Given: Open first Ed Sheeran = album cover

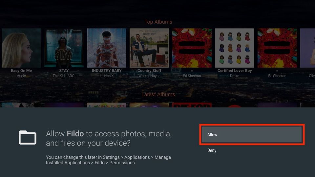Looking at the screenshot, I should tap(192, 48).
